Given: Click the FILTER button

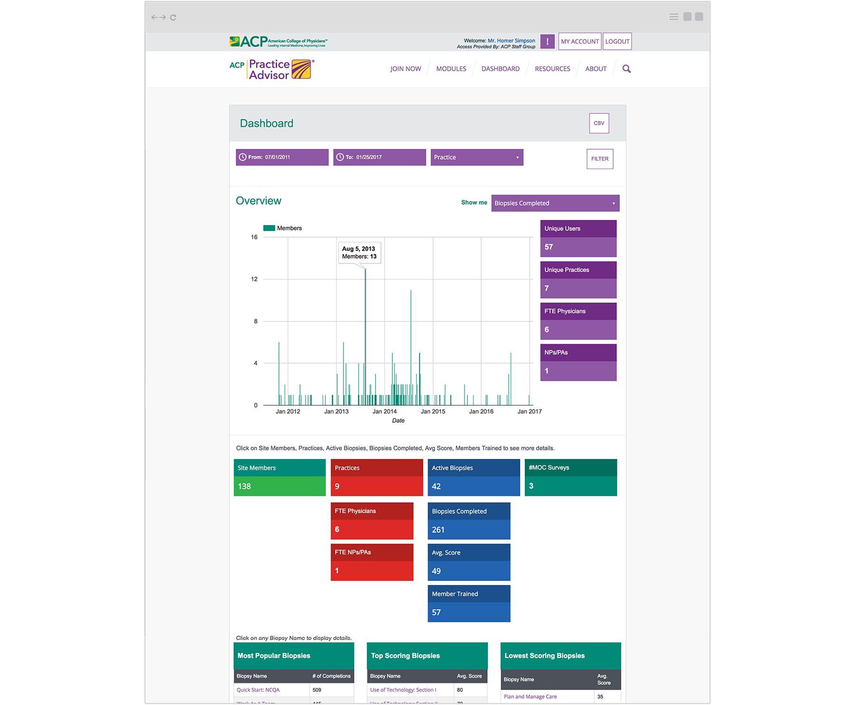Looking at the screenshot, I should click(599, 159).
